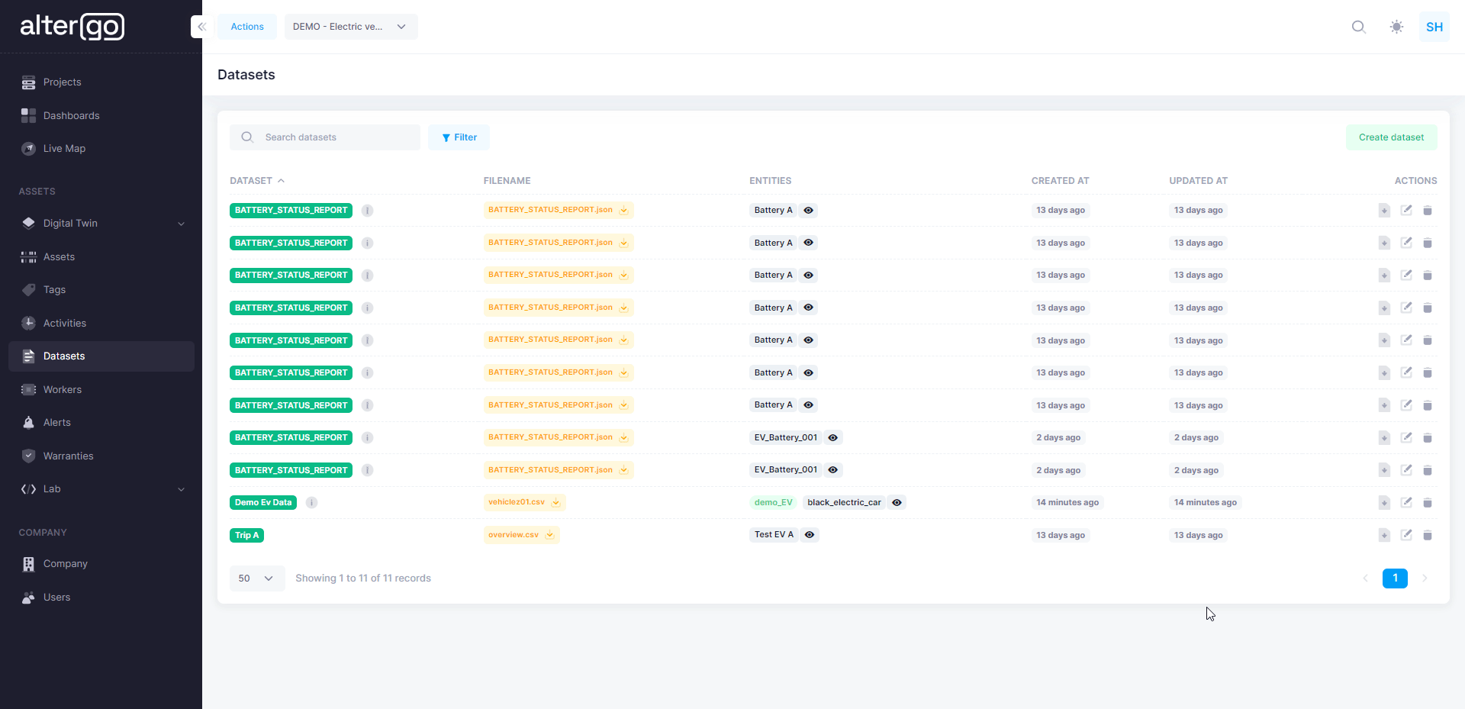Screen dimensions: 1465x709
Task: Open the SH user avatar menu
Action: (1434, 27)
